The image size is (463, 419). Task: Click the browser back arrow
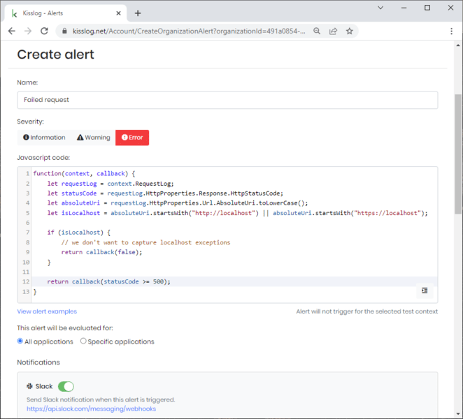click(12, 31)
